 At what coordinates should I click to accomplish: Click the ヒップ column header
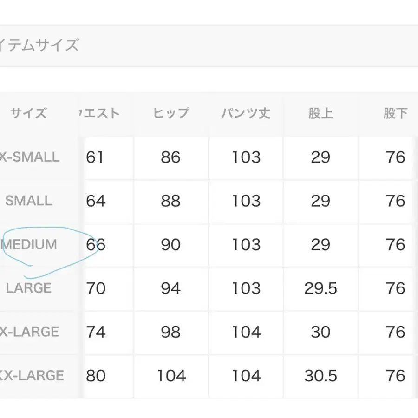pyautogui.click(x=171, y=113)
